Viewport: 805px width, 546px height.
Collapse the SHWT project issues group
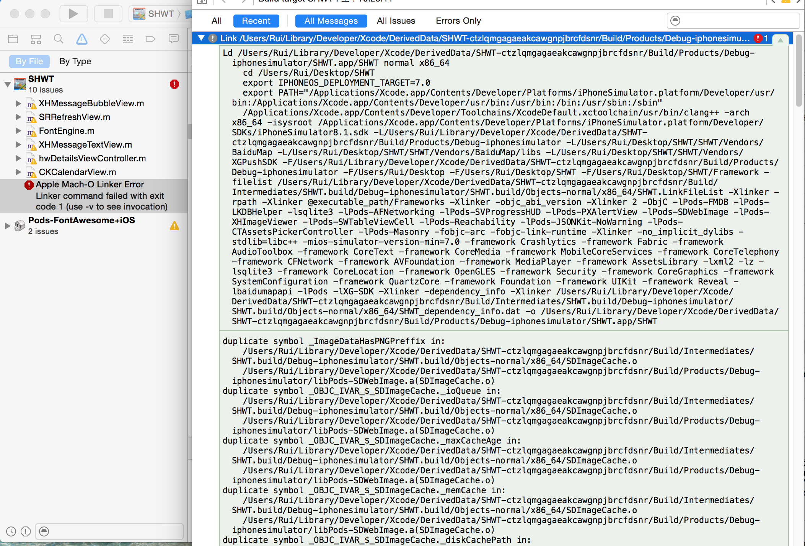coord(7,84)
